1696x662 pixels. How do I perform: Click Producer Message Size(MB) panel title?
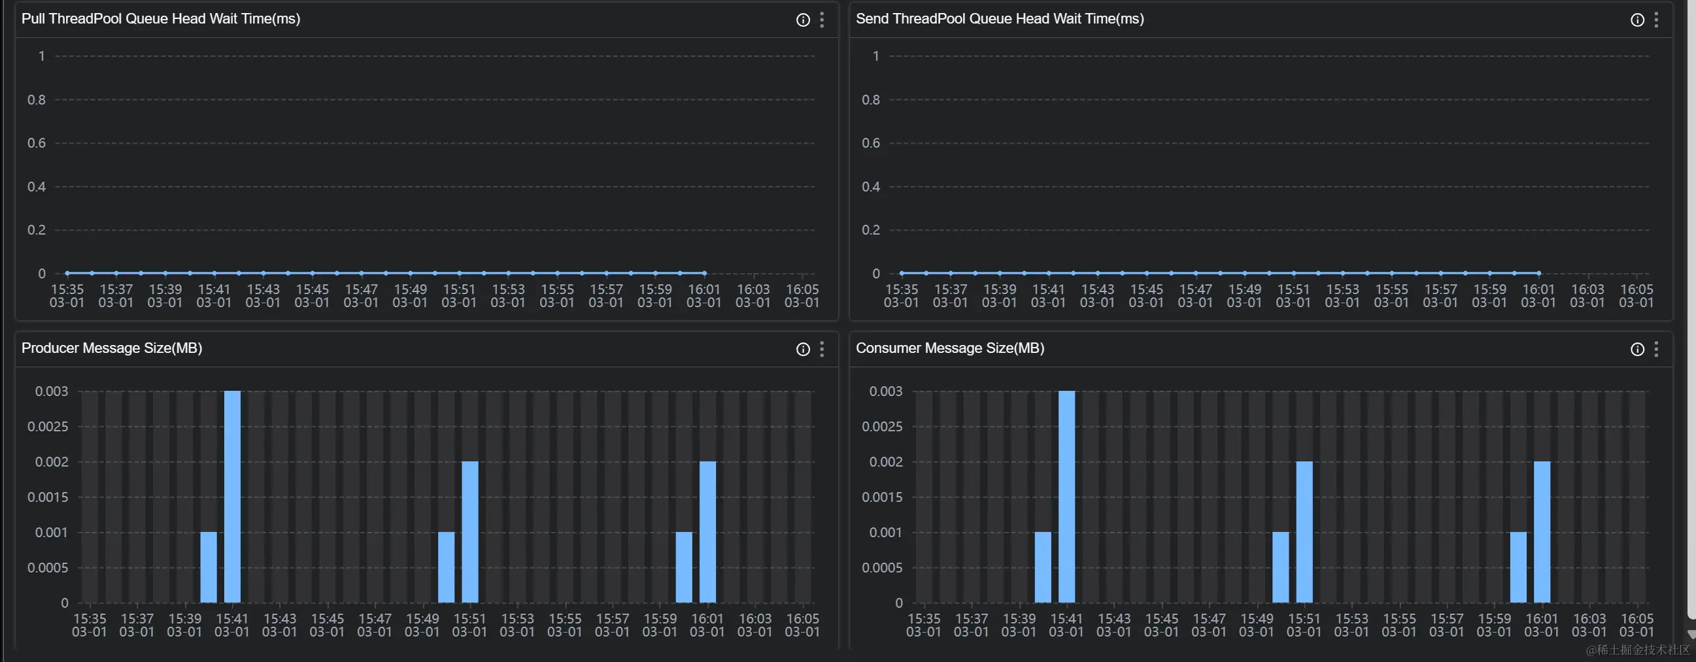tap(112, 348)
